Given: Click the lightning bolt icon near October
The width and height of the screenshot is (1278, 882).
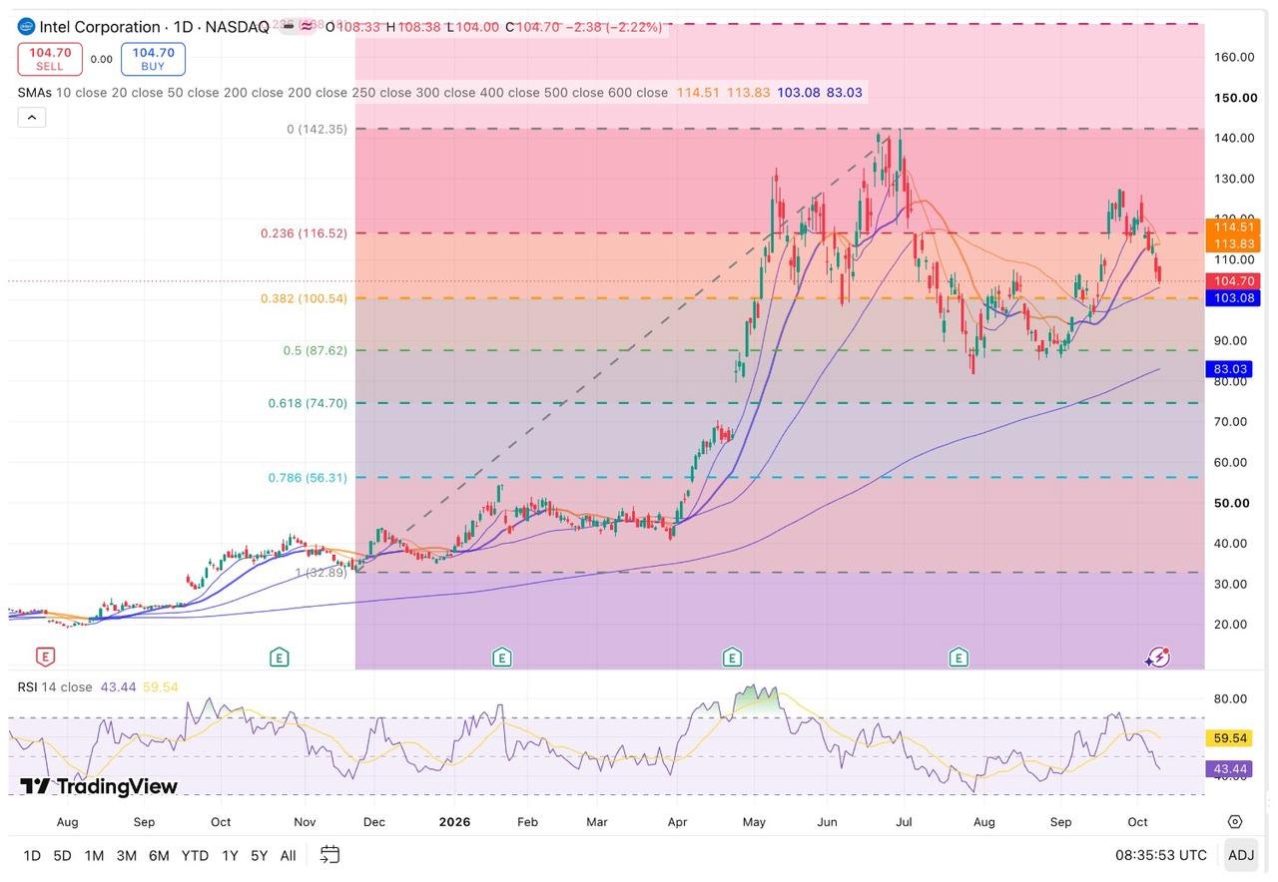Looking at the screenshot, I should click(x=1158, y=657).
